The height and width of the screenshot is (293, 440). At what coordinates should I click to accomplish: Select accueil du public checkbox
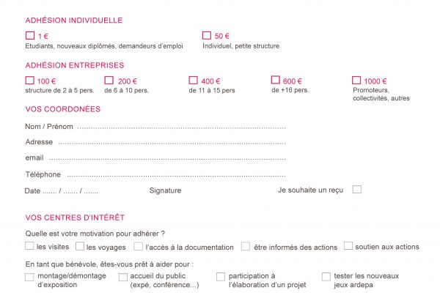(x=123, y=277)
